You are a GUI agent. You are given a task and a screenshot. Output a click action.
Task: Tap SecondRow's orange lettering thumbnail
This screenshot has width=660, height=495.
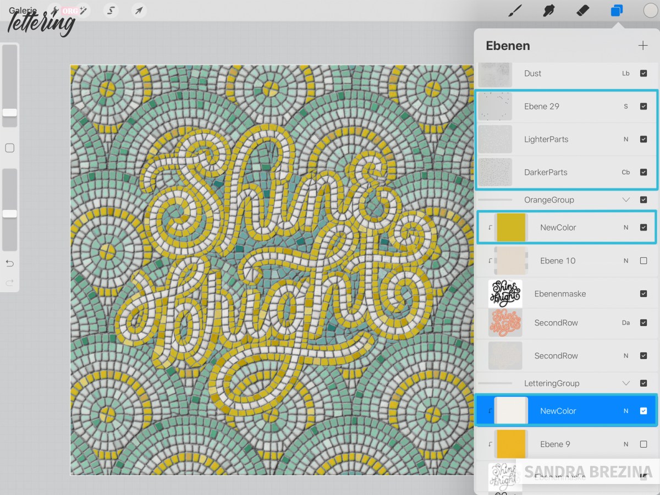click(505, 323)
